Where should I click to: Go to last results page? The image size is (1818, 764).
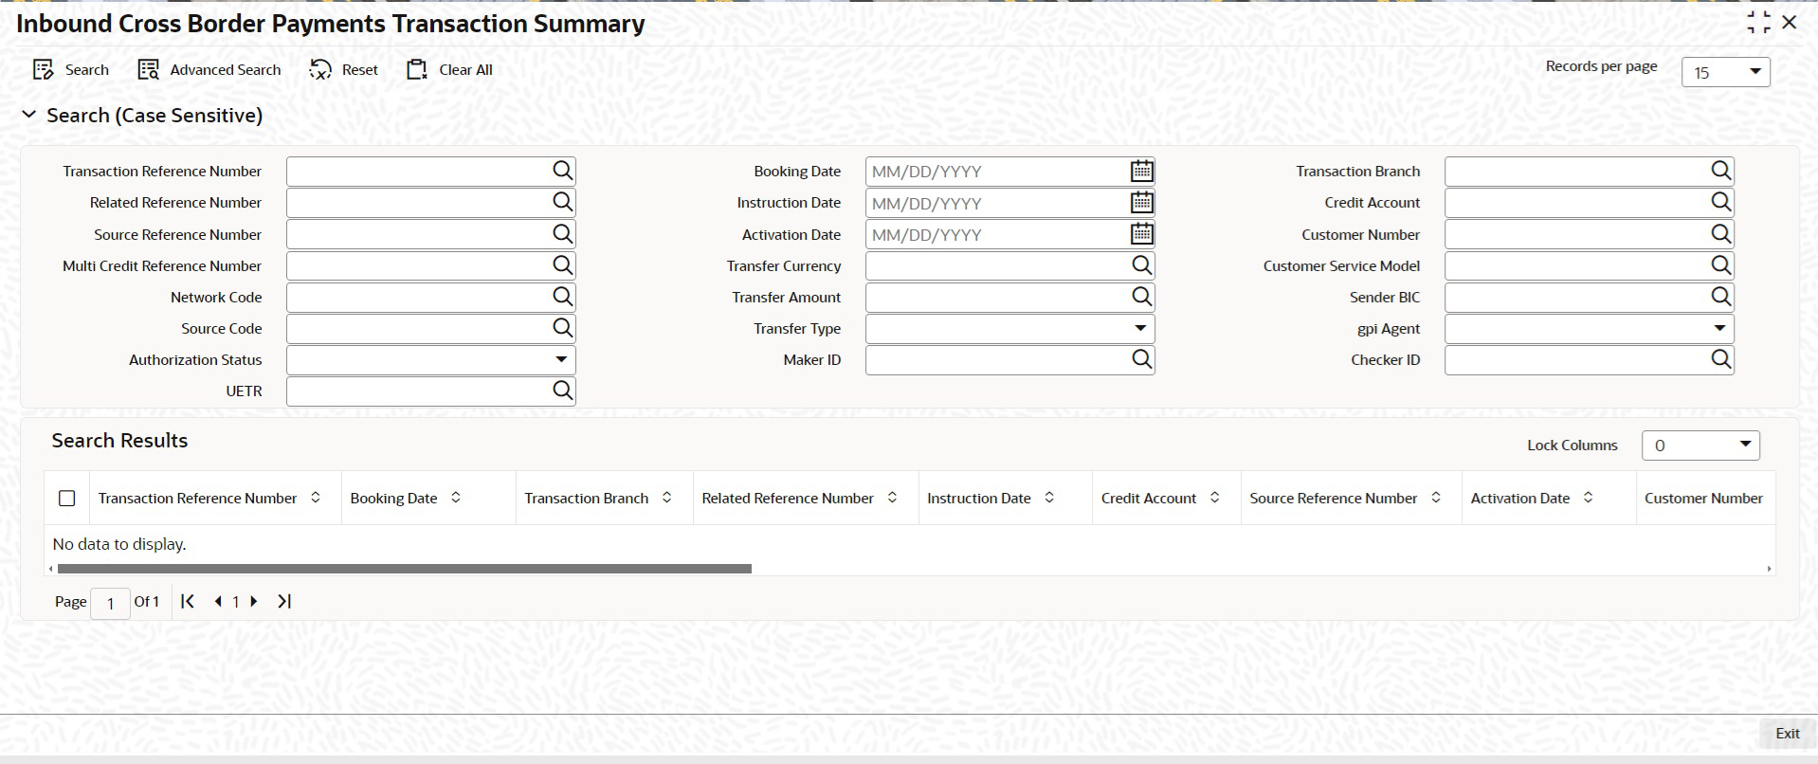[284, 601]
